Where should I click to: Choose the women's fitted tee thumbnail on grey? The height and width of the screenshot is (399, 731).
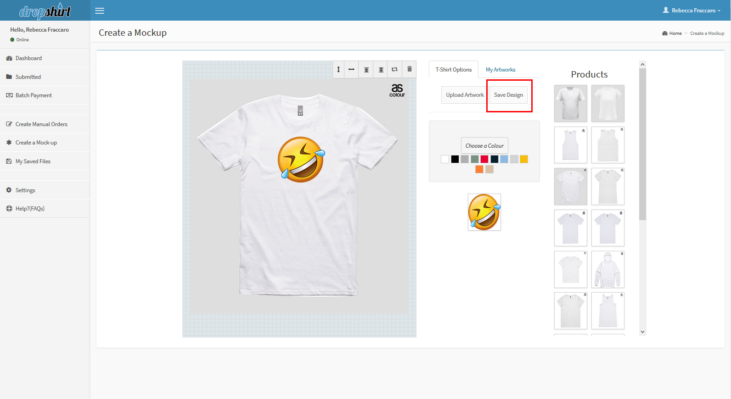(608, 103)
